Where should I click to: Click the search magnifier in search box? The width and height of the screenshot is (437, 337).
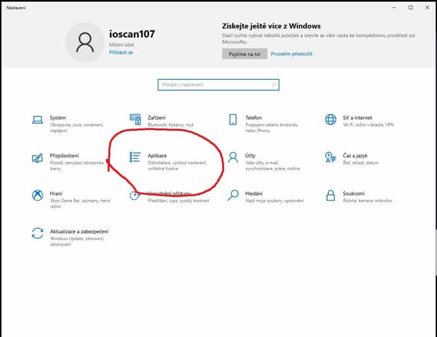274,84
